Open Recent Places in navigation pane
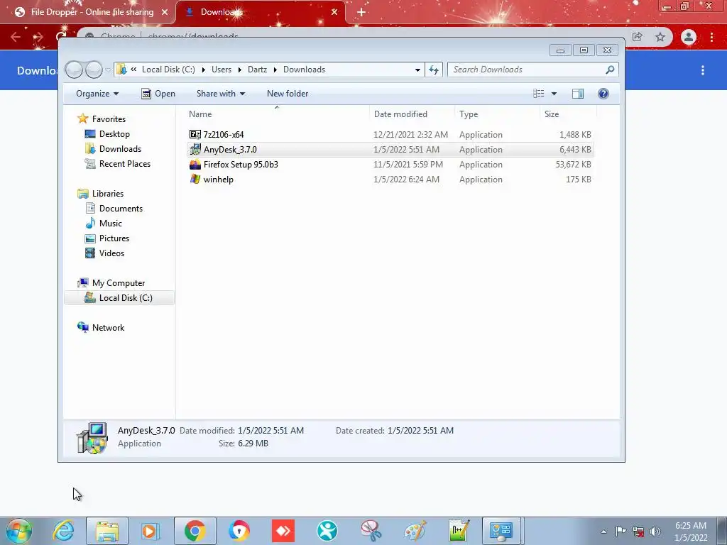 click(125, 164)
